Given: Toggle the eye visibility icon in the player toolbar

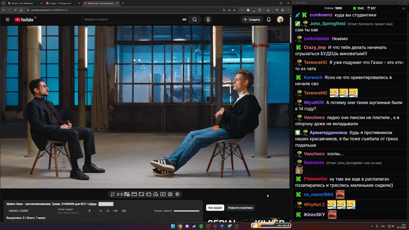Looking at the screenshot, I should pos(127,194).
